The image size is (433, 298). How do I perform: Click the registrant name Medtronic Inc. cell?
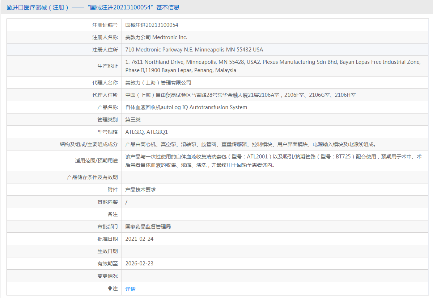[156, 37]
